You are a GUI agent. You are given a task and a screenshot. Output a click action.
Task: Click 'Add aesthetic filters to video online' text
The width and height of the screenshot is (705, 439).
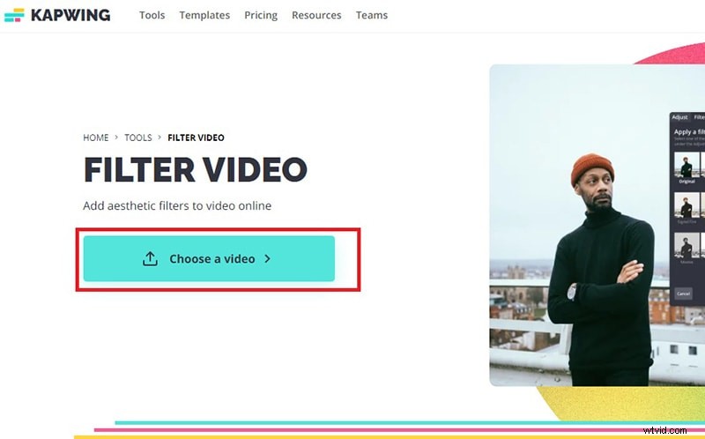pos(177,205)
